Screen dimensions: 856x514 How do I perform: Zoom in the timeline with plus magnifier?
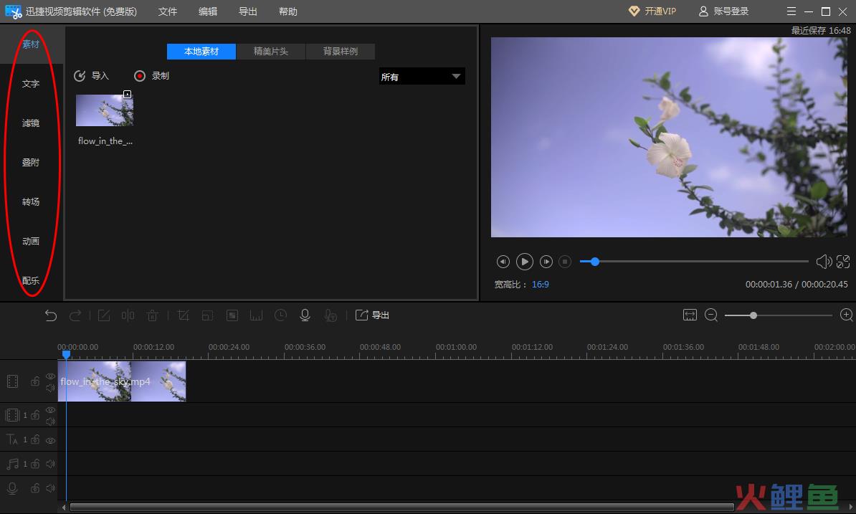pyautogui.click(x=846, y=315)
